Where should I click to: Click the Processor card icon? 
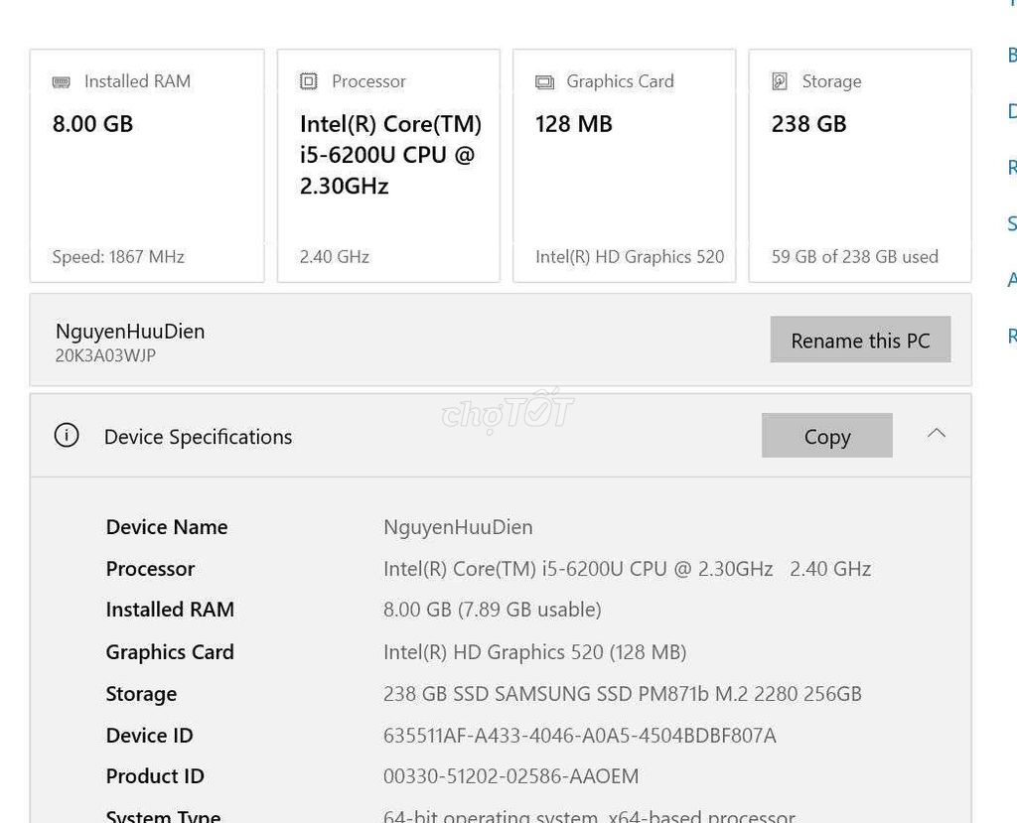point(308,81)
